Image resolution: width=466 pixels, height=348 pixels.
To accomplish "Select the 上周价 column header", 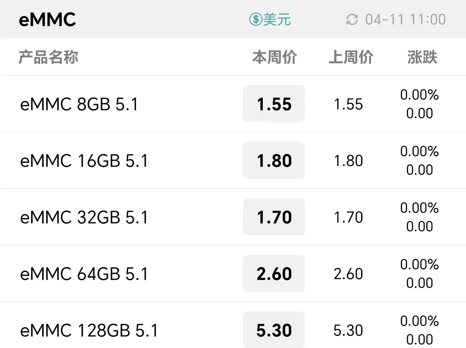I will (x=350, y=57).
